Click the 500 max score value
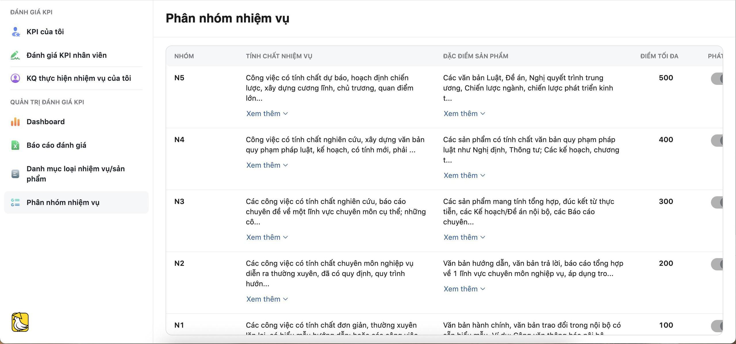Viewport: 736px width, 344px height. 666,78
